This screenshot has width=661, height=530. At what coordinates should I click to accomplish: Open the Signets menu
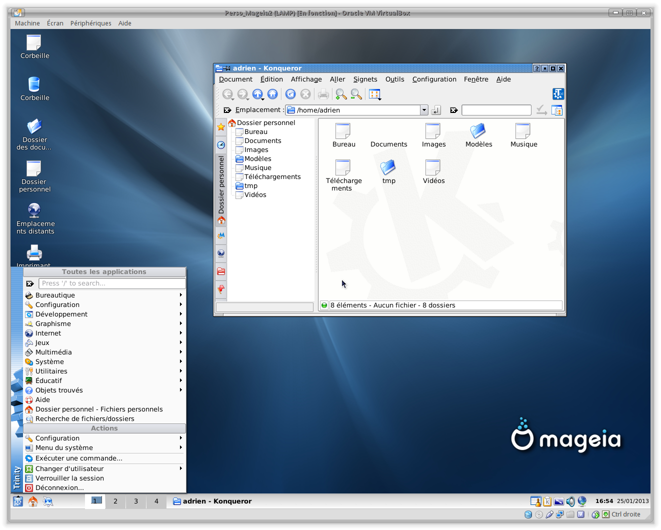point(365,79)
